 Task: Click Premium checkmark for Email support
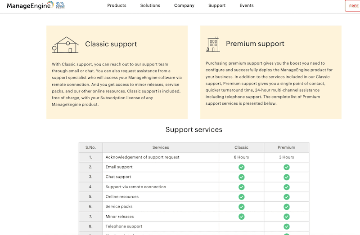tap(286, 167)
